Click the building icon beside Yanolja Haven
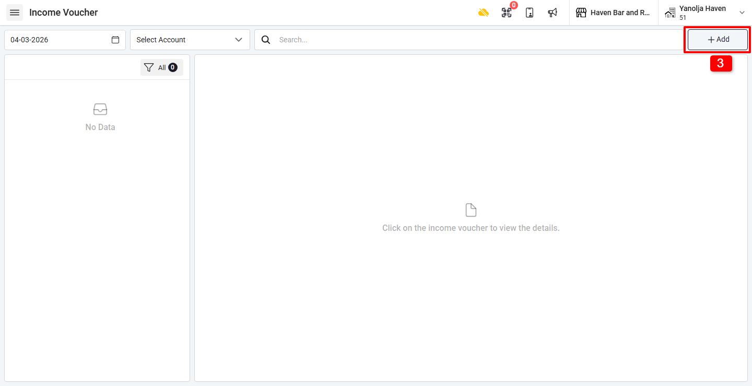Screen dimensions: 752x386 point(670,13)
